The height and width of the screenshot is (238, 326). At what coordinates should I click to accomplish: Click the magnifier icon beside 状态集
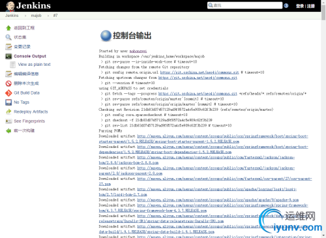point(8,37)
